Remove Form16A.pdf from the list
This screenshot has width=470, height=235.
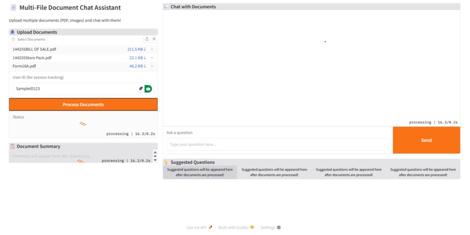[152, 66]
